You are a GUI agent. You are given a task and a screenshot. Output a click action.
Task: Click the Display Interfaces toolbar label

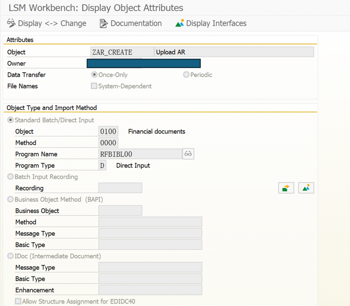216,23
